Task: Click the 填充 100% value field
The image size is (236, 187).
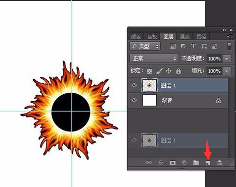Action: pos(214,71)
